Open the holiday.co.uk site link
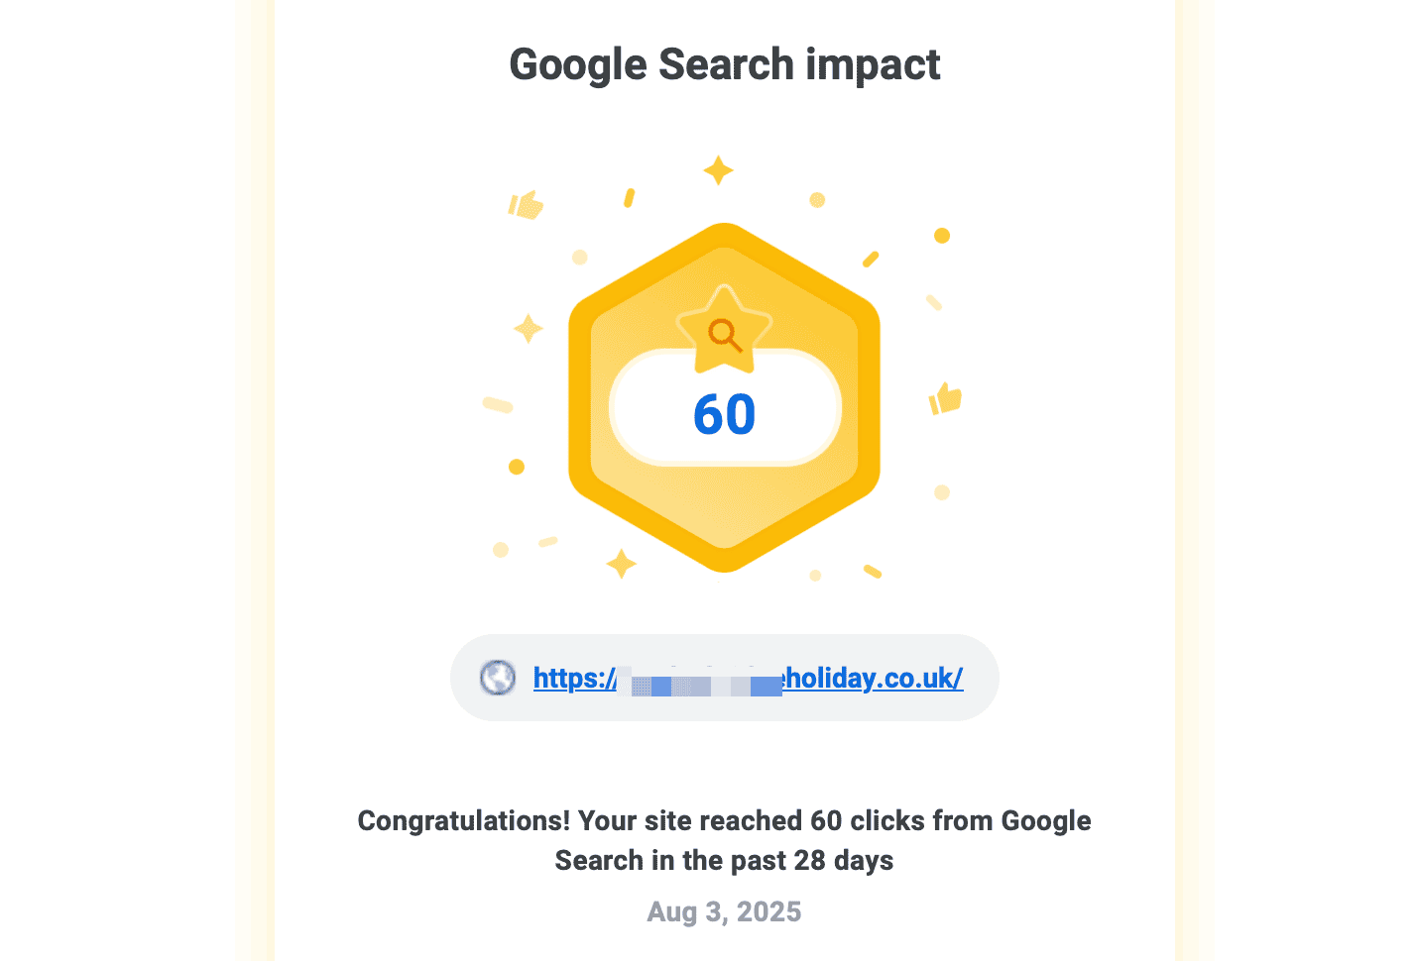Viewport: 1416px width, 961px height. [x=873, y=678]
